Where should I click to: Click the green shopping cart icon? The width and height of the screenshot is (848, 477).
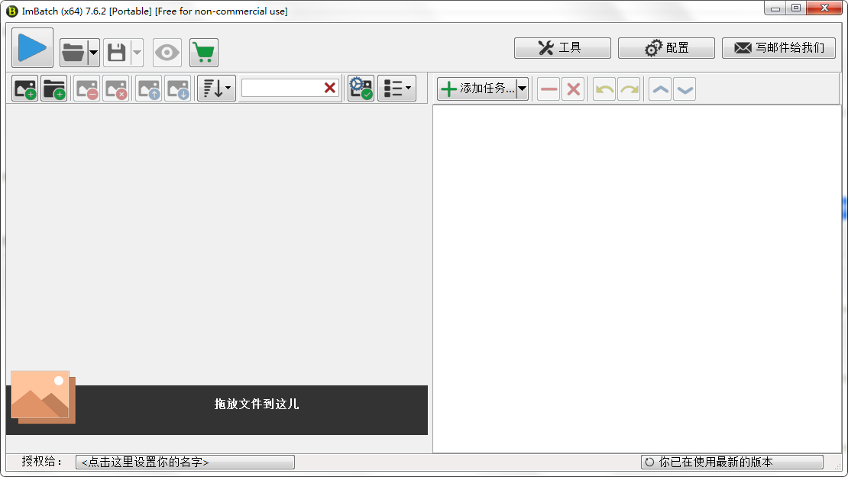204,53
